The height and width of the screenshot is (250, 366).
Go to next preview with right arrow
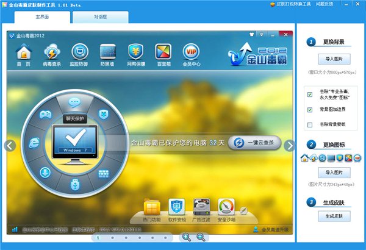(x=290, y=146)
